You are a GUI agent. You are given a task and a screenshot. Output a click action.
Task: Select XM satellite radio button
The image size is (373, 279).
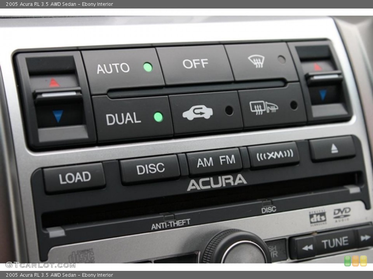pyautogui.click(x=274, y=155)
